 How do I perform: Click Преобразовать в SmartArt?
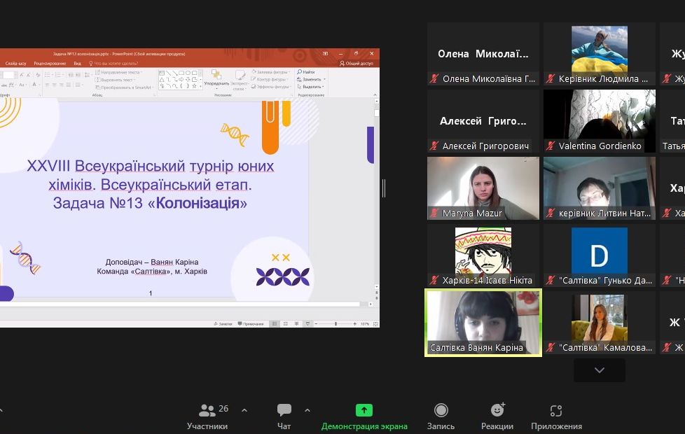coord(123,87)
